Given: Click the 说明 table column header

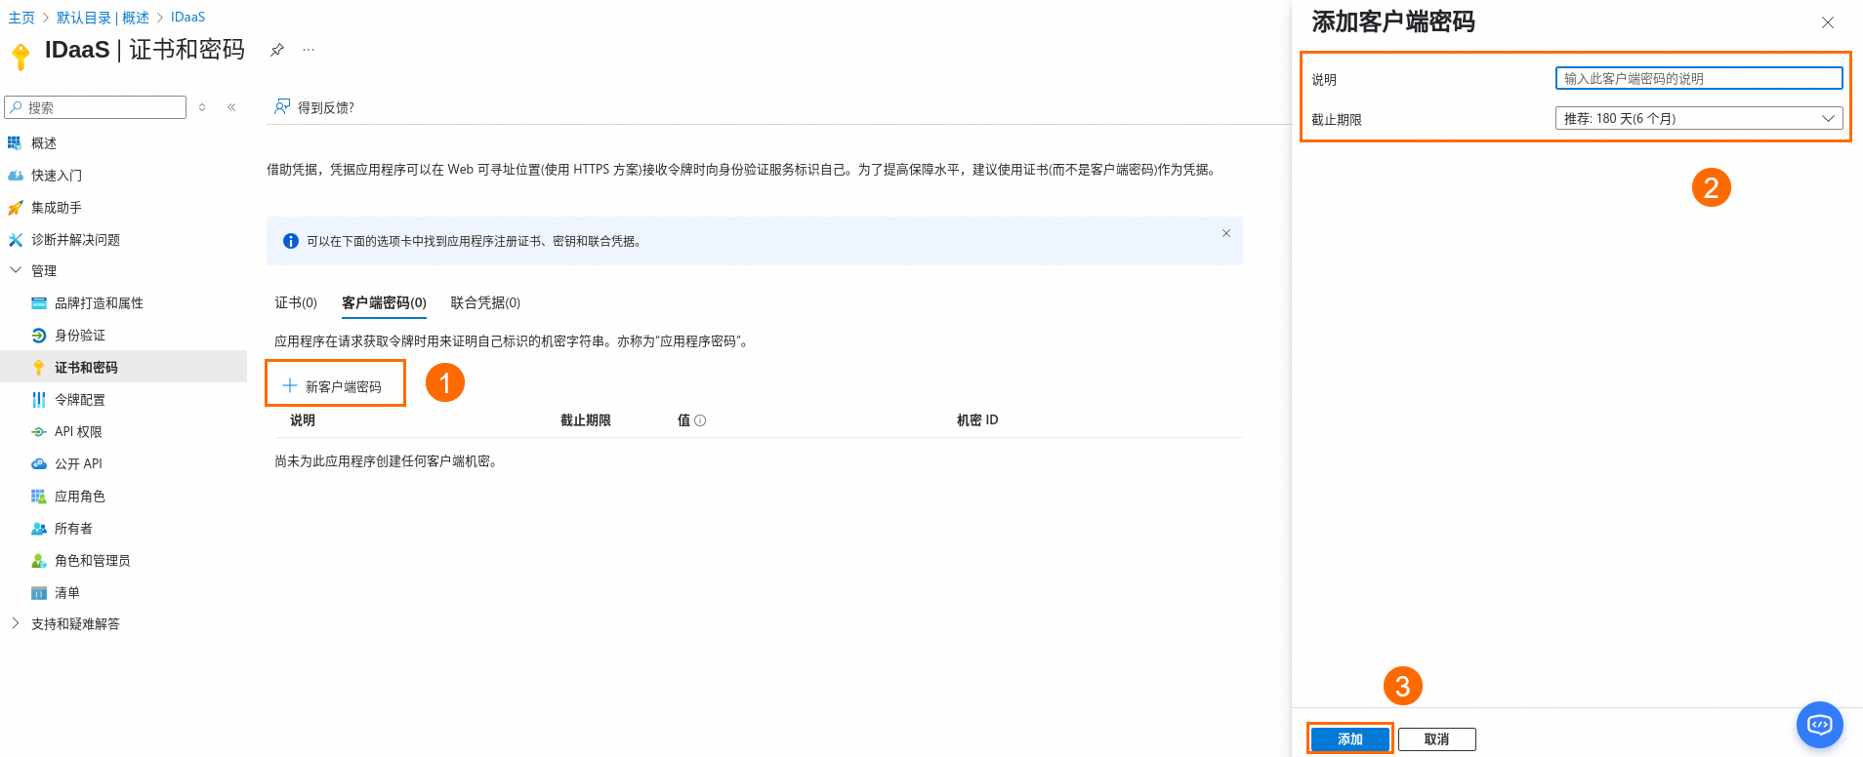Looking at the screenshot, I should tap(303, 420).
